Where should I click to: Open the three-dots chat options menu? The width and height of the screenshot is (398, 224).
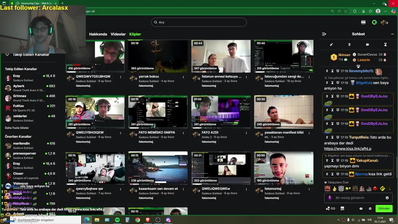click(392, 34)
